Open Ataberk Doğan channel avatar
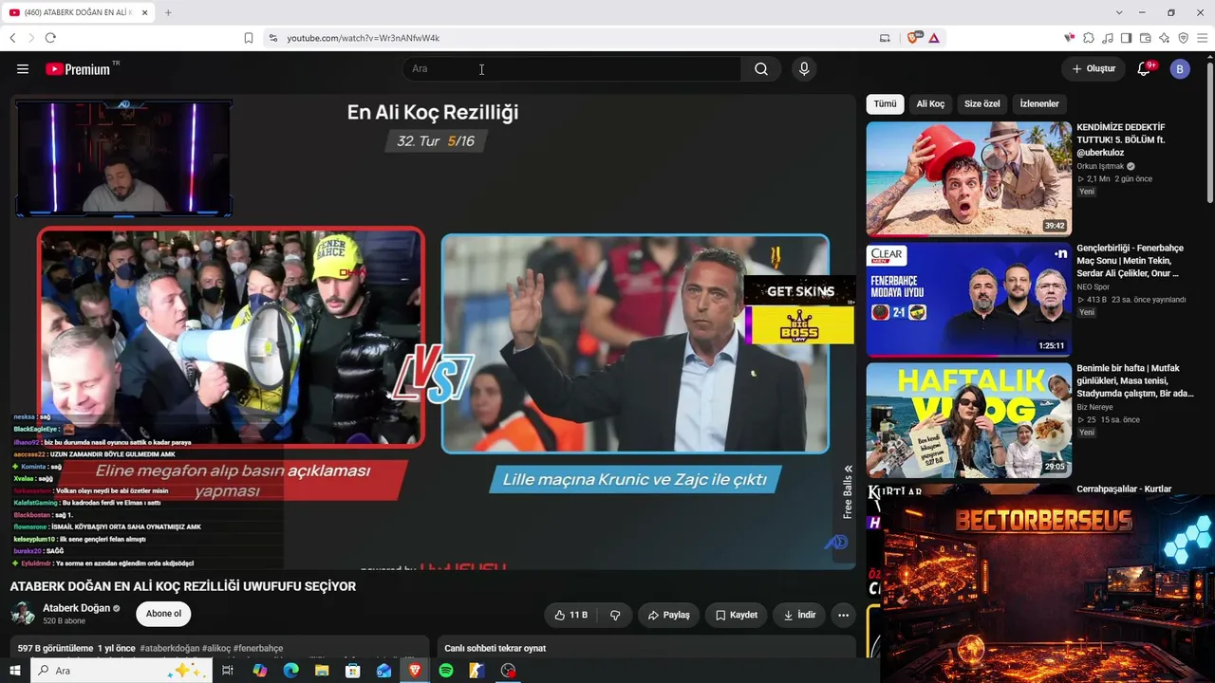Screen dimensions: 1215x683 pyautogui.click(x=23, y=613)
